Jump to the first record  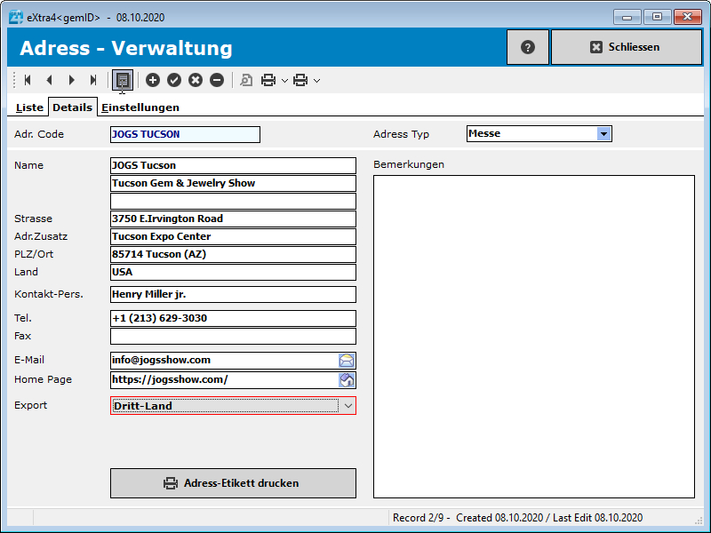[28, 80]
